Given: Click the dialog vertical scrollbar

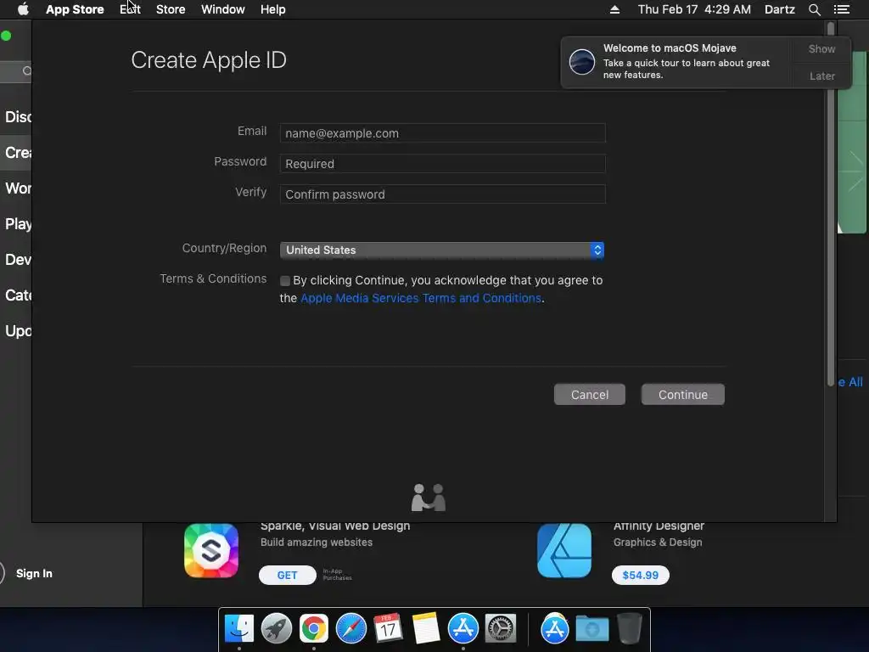Looking at the screenshot, I should point(830,205).
